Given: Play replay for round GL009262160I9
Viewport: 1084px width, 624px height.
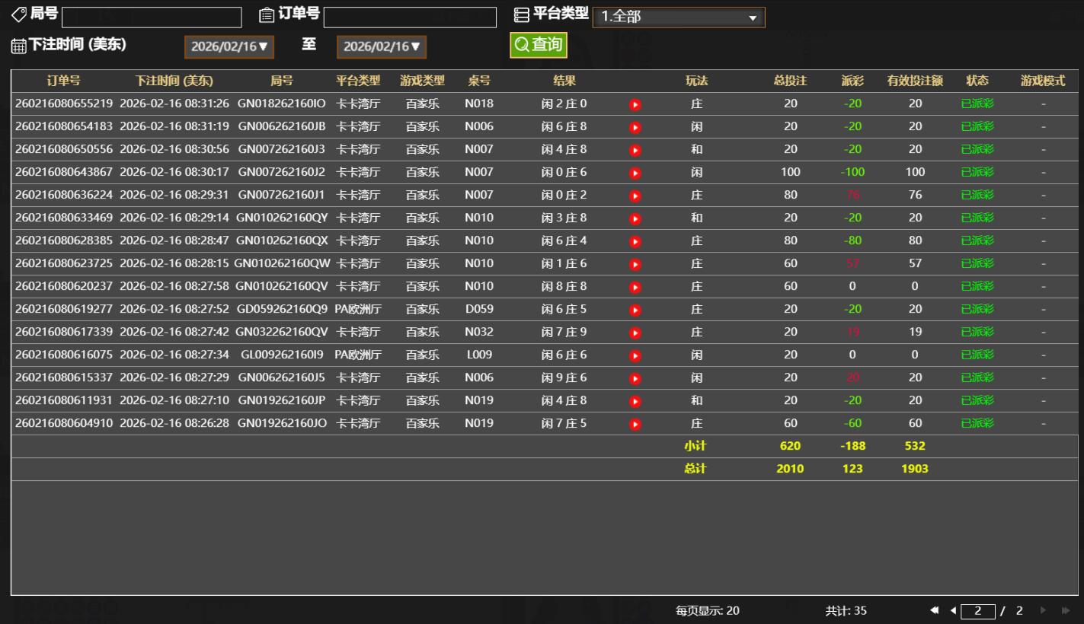Looking at the screenshot, I should click(x=635, y=355).
